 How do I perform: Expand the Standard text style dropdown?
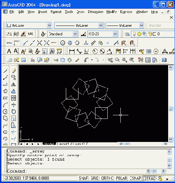(x=63, y=34)
